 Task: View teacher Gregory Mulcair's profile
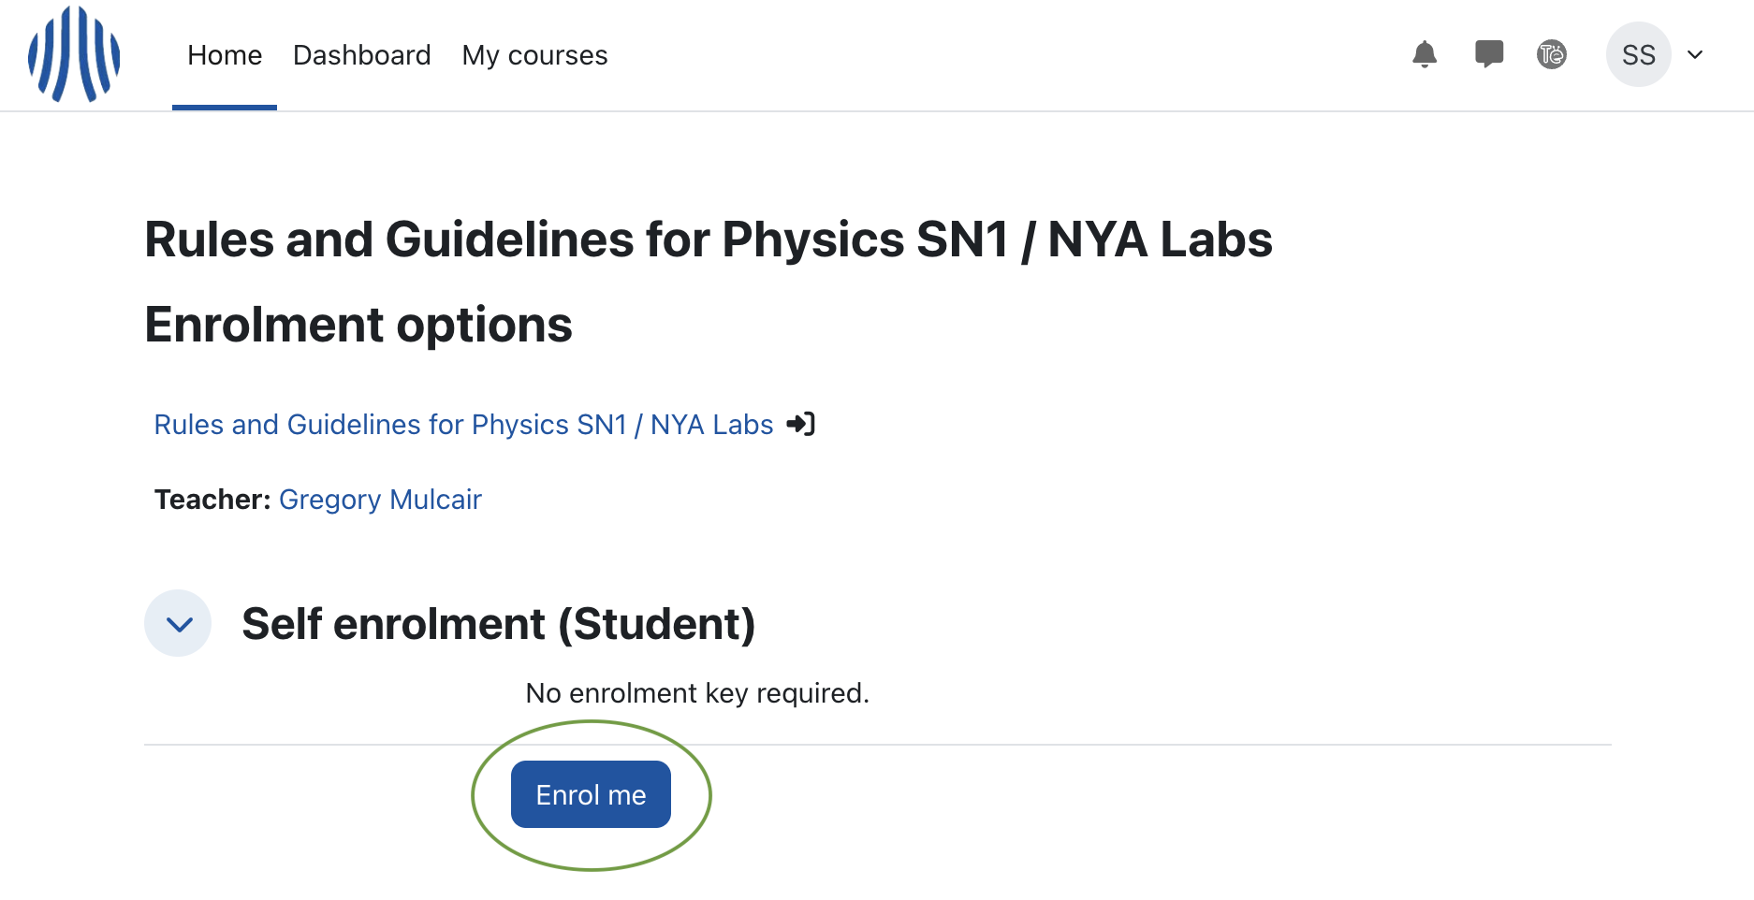380,500
